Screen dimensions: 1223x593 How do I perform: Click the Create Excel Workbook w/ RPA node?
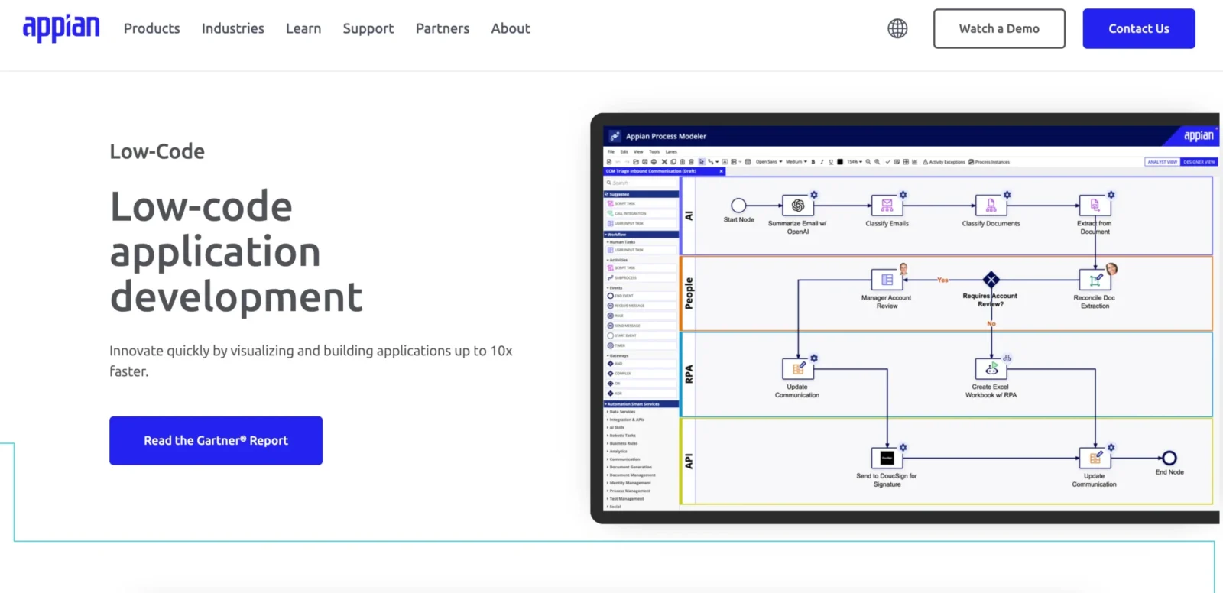pos(991,369)
